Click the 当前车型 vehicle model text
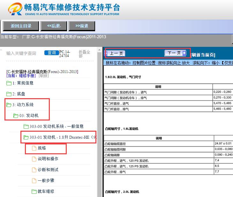 (x=53, y=37)
